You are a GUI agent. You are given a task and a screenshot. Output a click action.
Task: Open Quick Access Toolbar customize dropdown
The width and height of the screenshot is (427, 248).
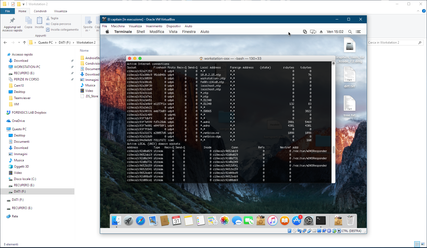pos(23,4)
